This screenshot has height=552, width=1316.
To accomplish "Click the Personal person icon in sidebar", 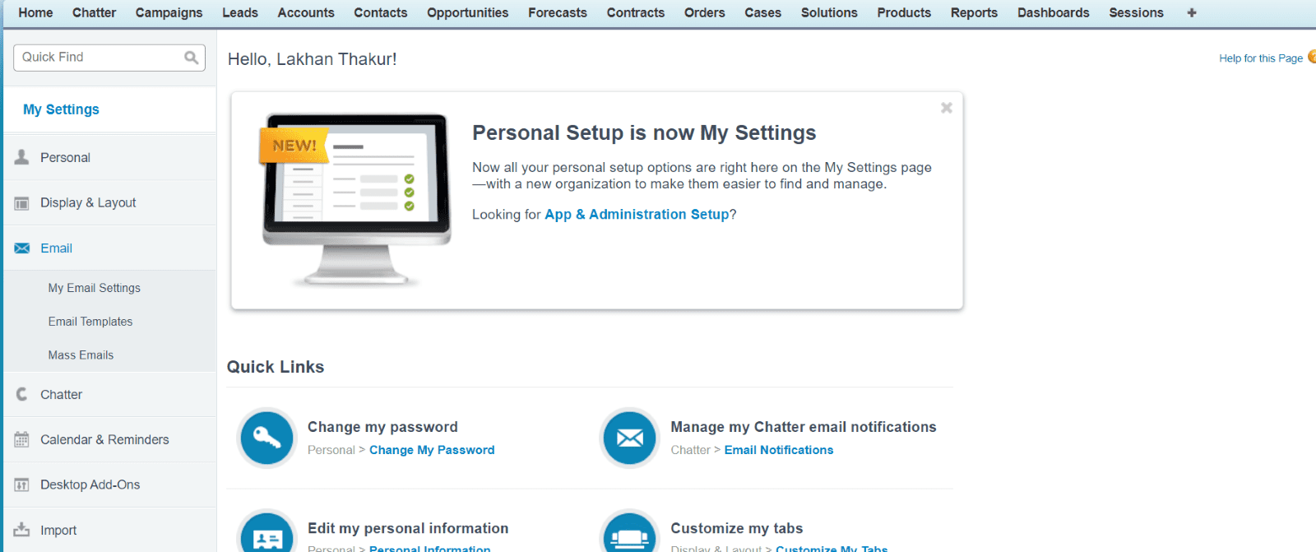I will click(22, 157).
